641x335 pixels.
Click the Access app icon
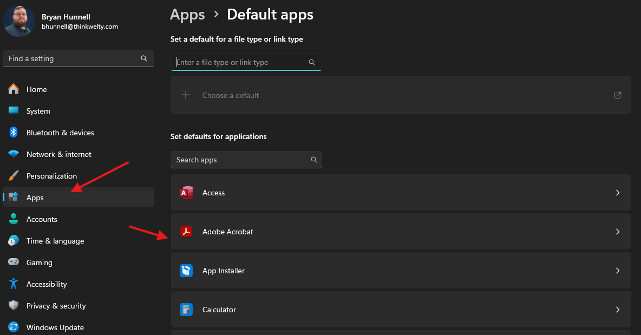pyautogui.click(x=186, y=193)
